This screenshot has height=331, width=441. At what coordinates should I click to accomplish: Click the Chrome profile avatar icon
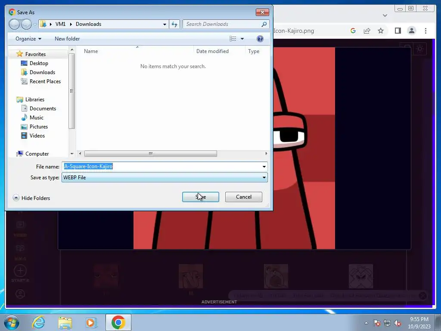pos(411,31)
